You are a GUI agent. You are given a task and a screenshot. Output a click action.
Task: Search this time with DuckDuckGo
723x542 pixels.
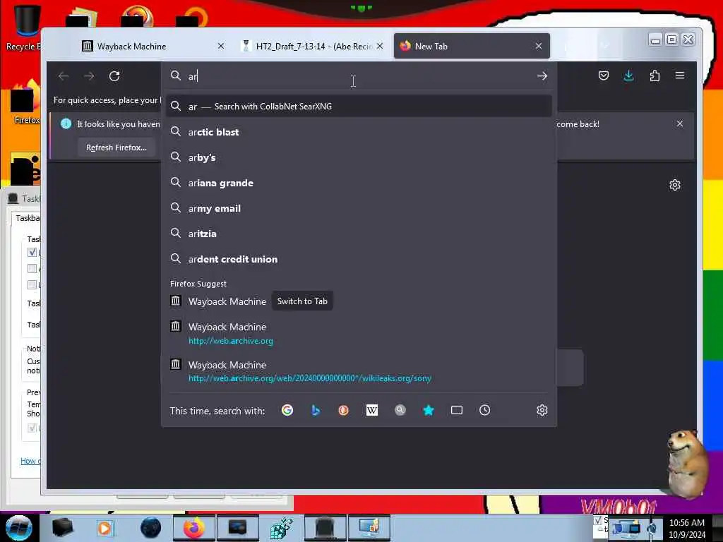coord(344,410)
